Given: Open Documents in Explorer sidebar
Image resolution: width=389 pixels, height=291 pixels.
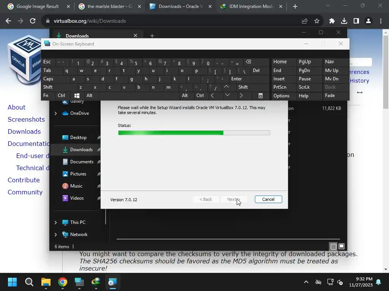Looking at the screenshot, I should point(82,162).
